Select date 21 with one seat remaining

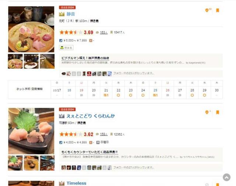(x=106, y=93)
